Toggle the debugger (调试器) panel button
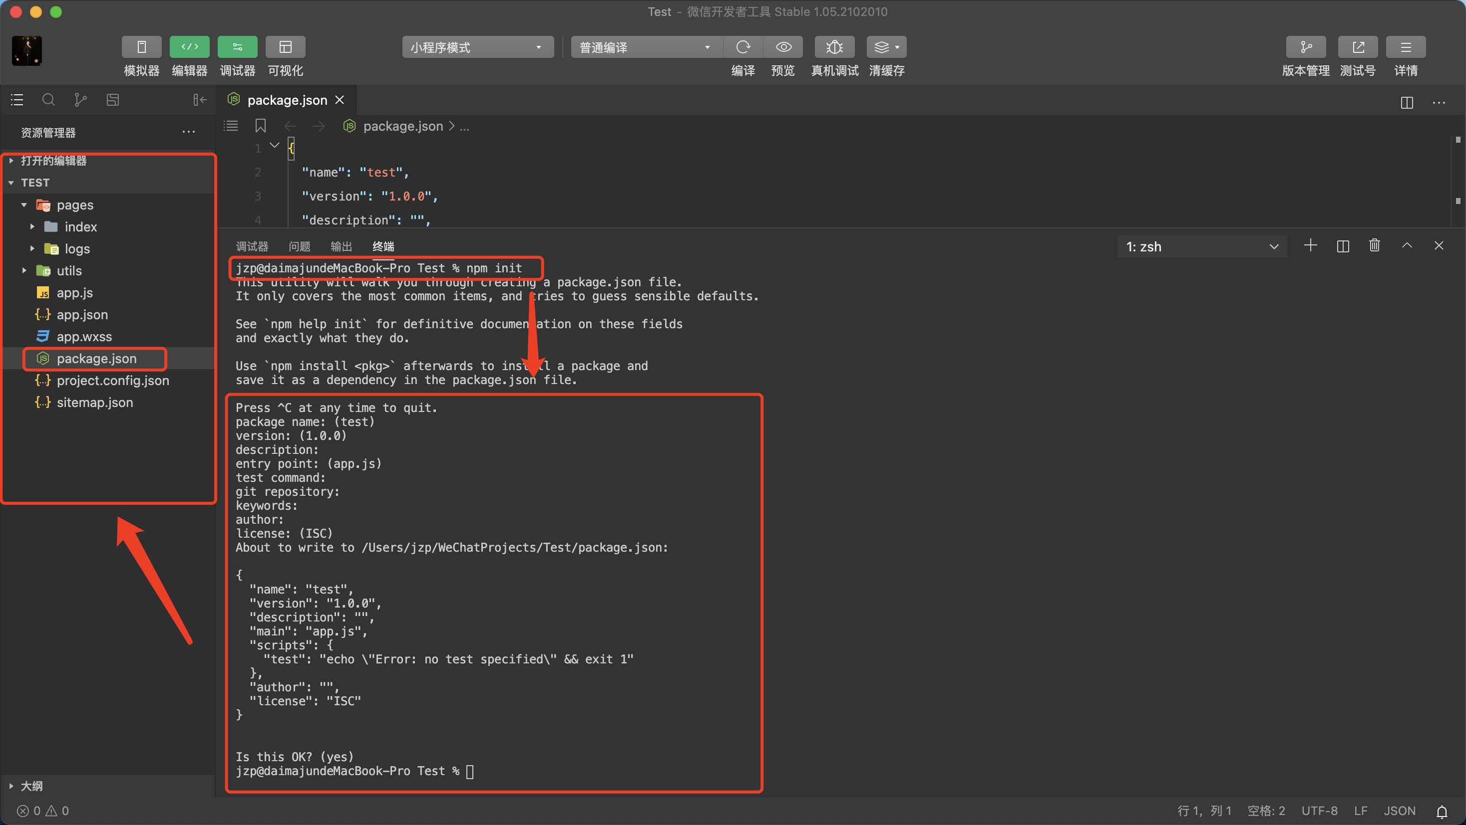This screenshot has width=1466, height=825. pyautogui.click(x=237, y=46)
